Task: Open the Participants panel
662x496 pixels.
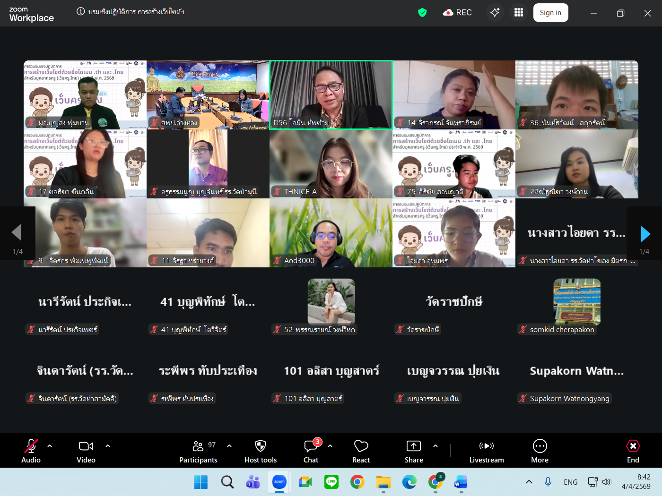Action: (x=198, y=451)
